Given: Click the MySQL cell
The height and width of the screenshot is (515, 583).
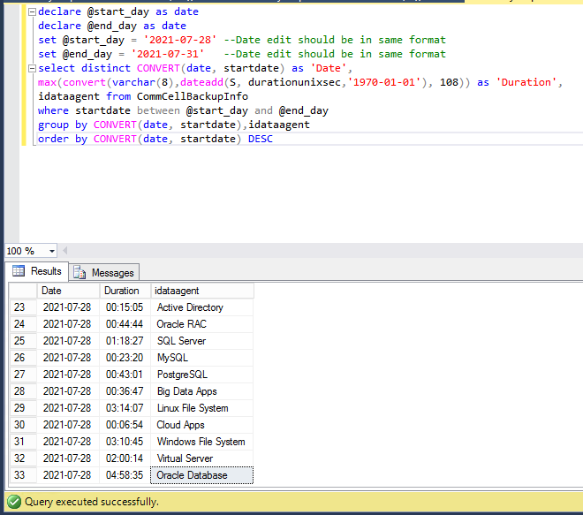Looking at the screenshot, I should click(x=202, y=358).
